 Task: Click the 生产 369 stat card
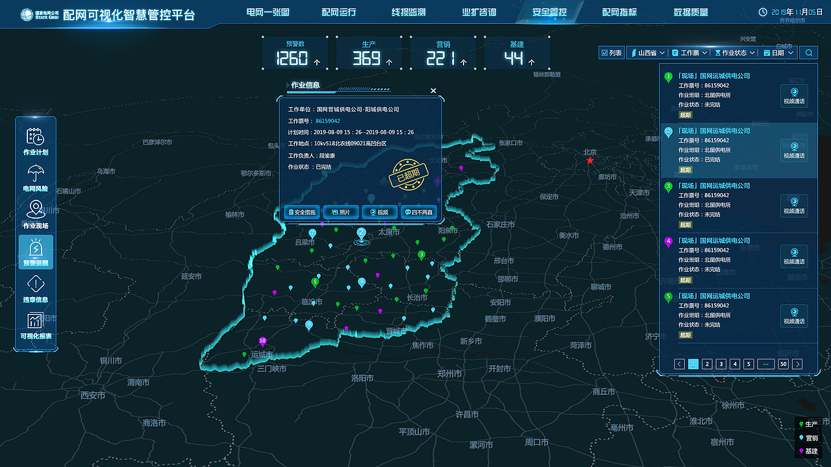coord(370,53)
